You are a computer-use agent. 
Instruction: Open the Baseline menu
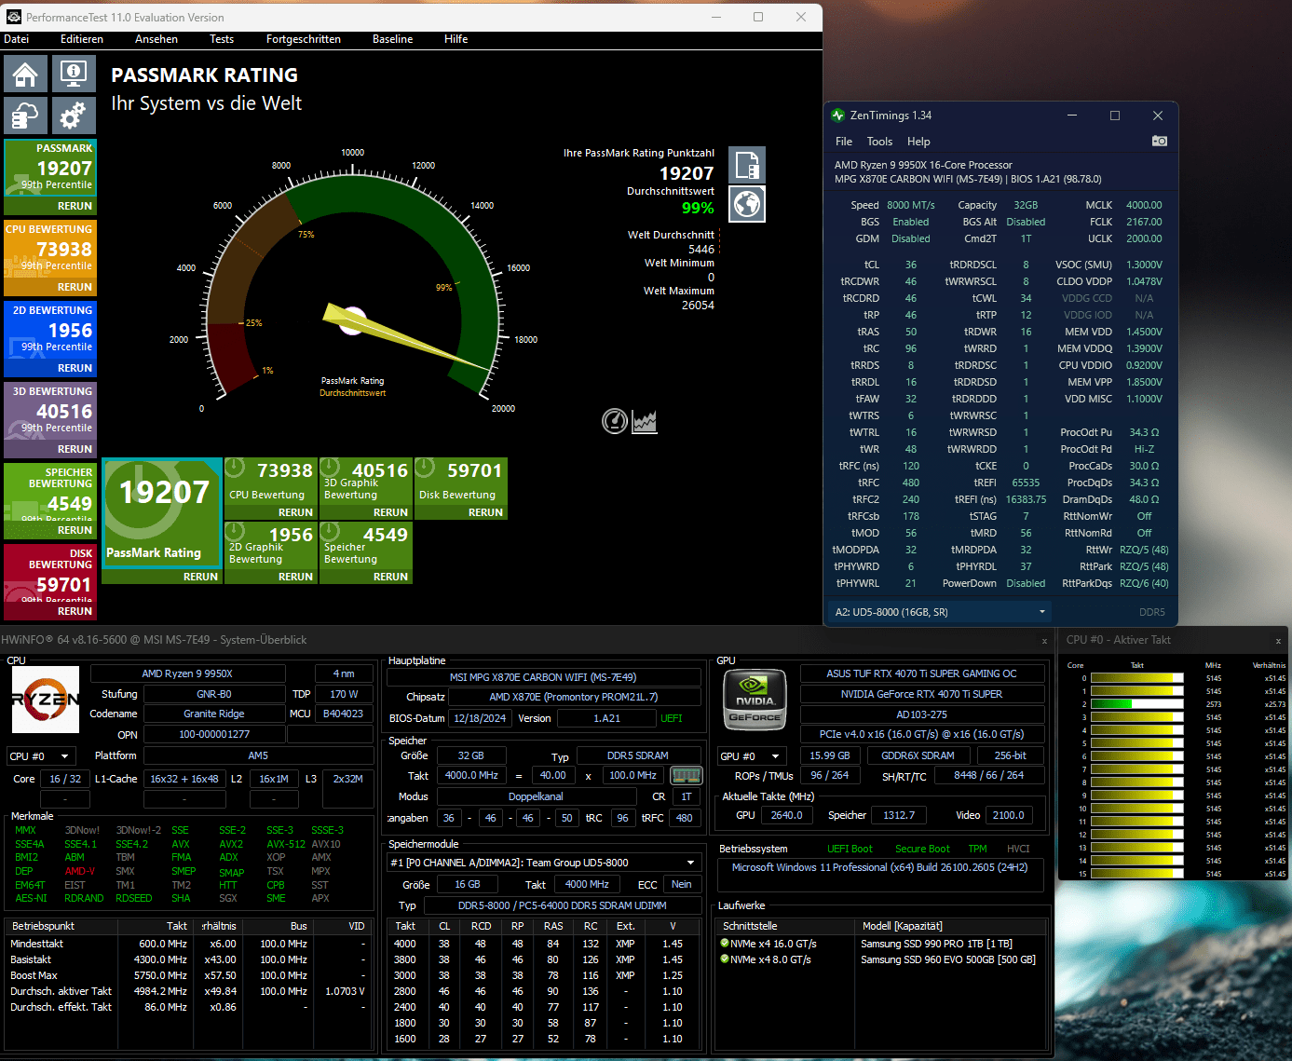click(x=393, y=39)
